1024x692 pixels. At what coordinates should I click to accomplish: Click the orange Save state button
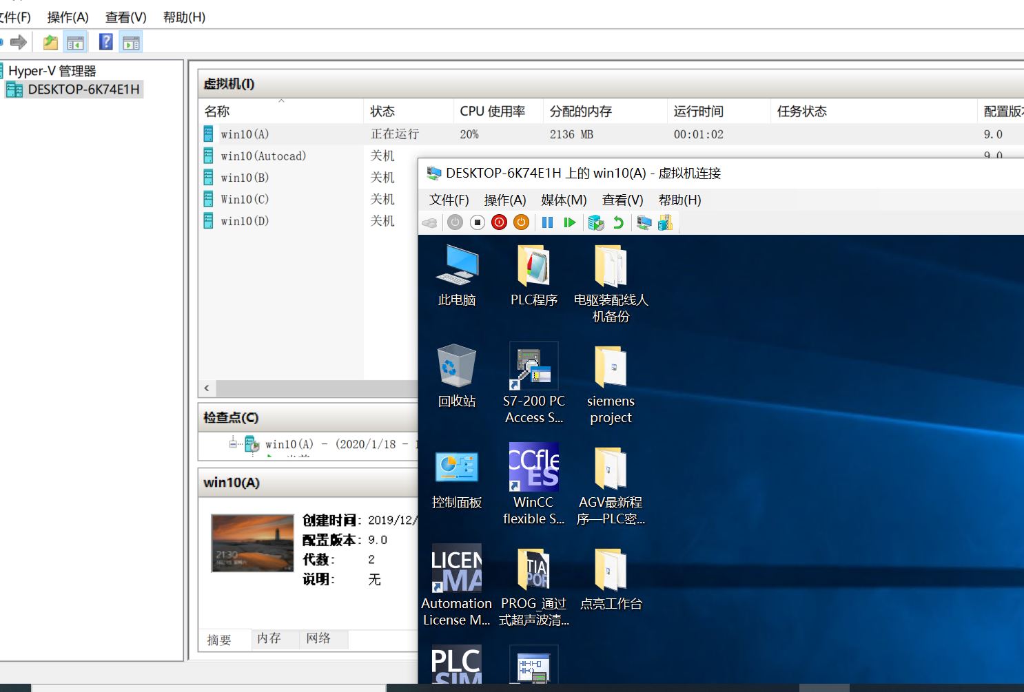(521, 222)
